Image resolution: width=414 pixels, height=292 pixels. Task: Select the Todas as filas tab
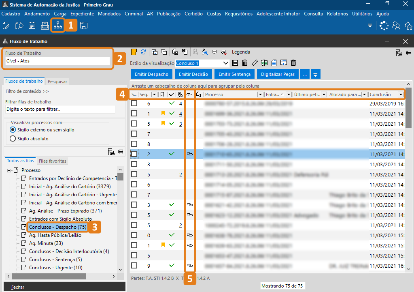click(20, 161)
